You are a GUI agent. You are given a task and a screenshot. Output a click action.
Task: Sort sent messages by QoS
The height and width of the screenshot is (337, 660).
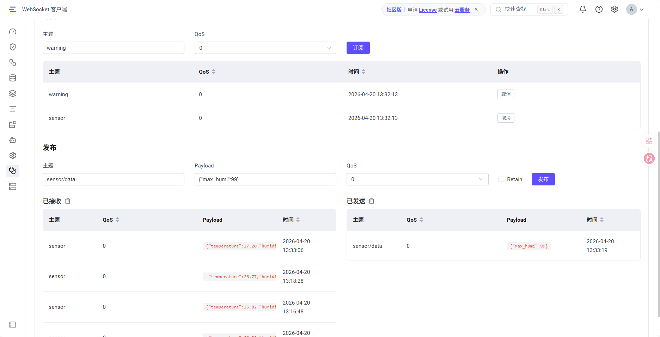point(421,220)
